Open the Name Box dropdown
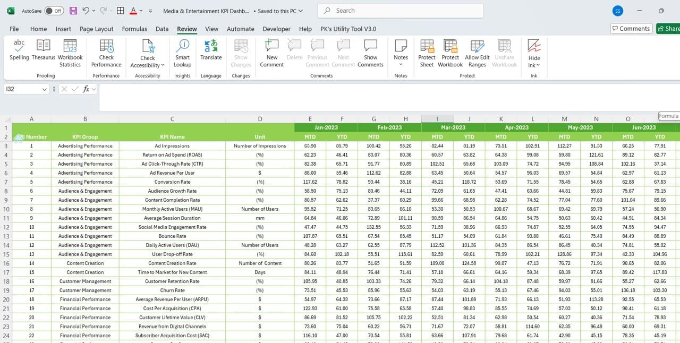 [x=45, y=89]
